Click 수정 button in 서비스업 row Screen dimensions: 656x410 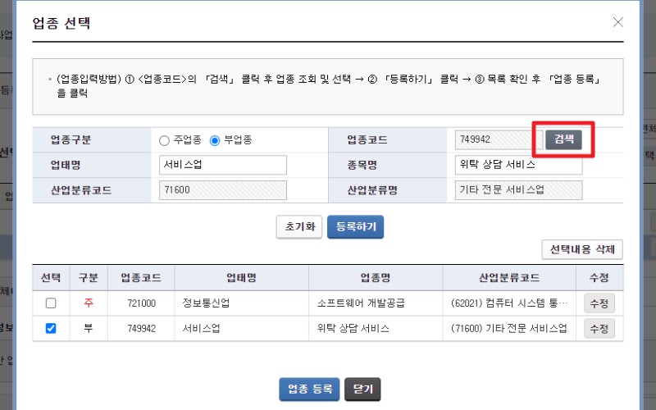(599, 329)
